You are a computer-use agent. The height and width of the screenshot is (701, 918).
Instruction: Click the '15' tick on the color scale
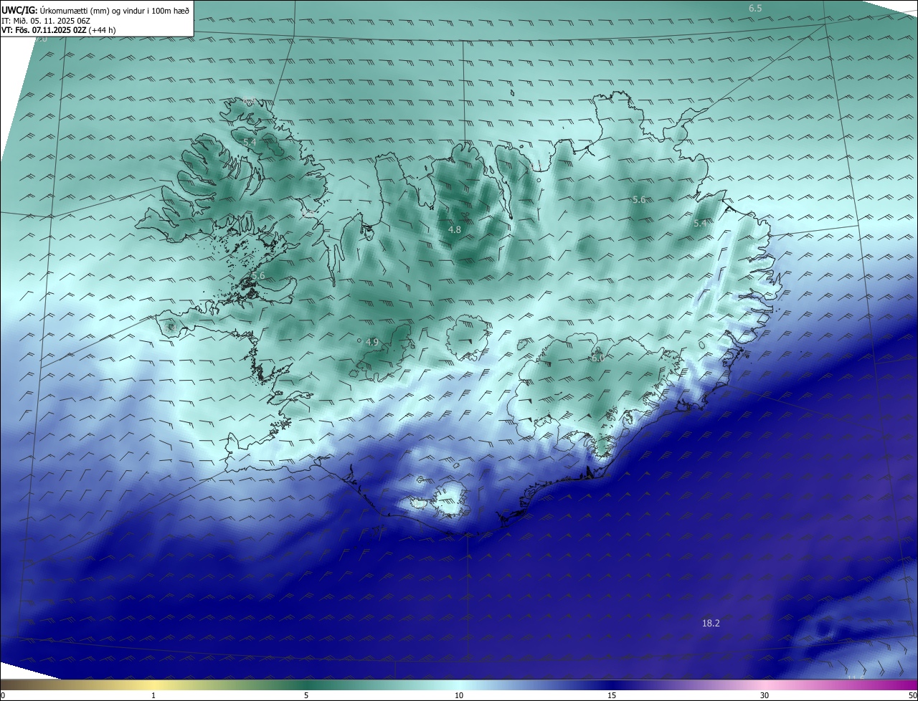pyautogui.click(x=612, y=695)
